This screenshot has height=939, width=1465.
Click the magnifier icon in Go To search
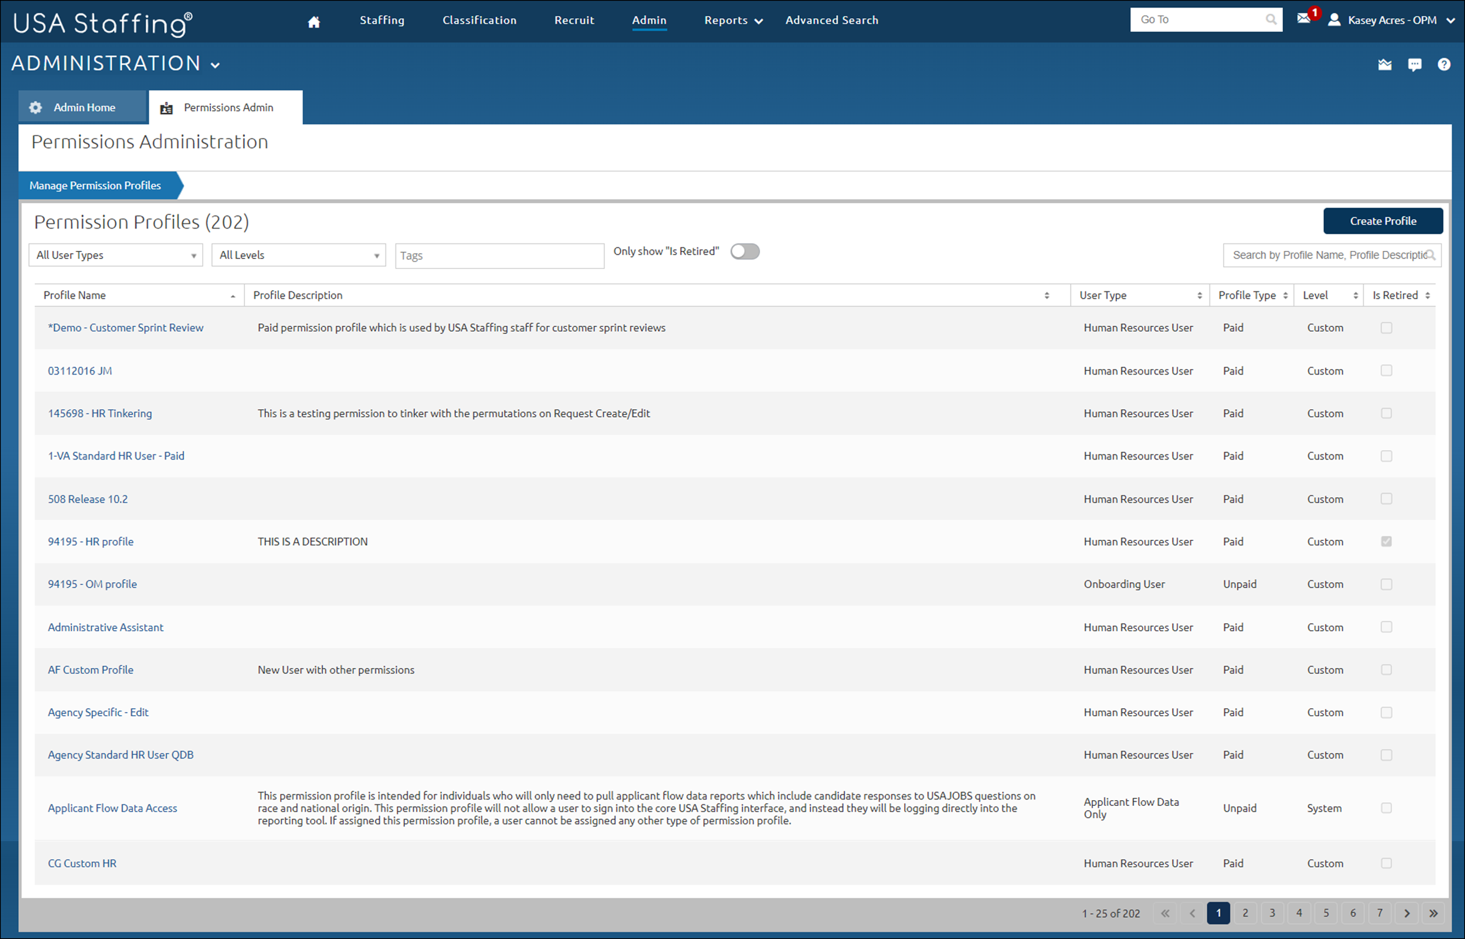click(x=1270, y=19)
